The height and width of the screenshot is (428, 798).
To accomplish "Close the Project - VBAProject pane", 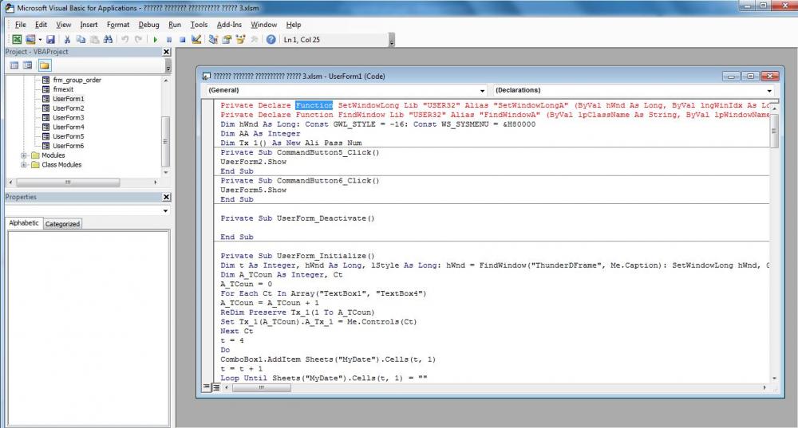I will pos(167,52).
